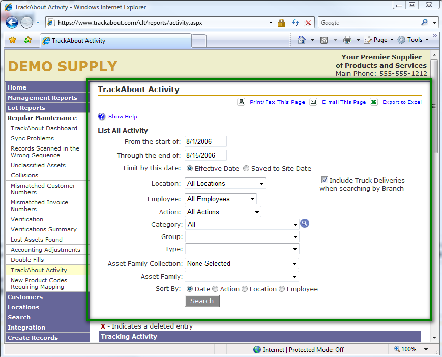The image size is (442, 357).
Task: Click the new tab button
Action: (199, 41)
